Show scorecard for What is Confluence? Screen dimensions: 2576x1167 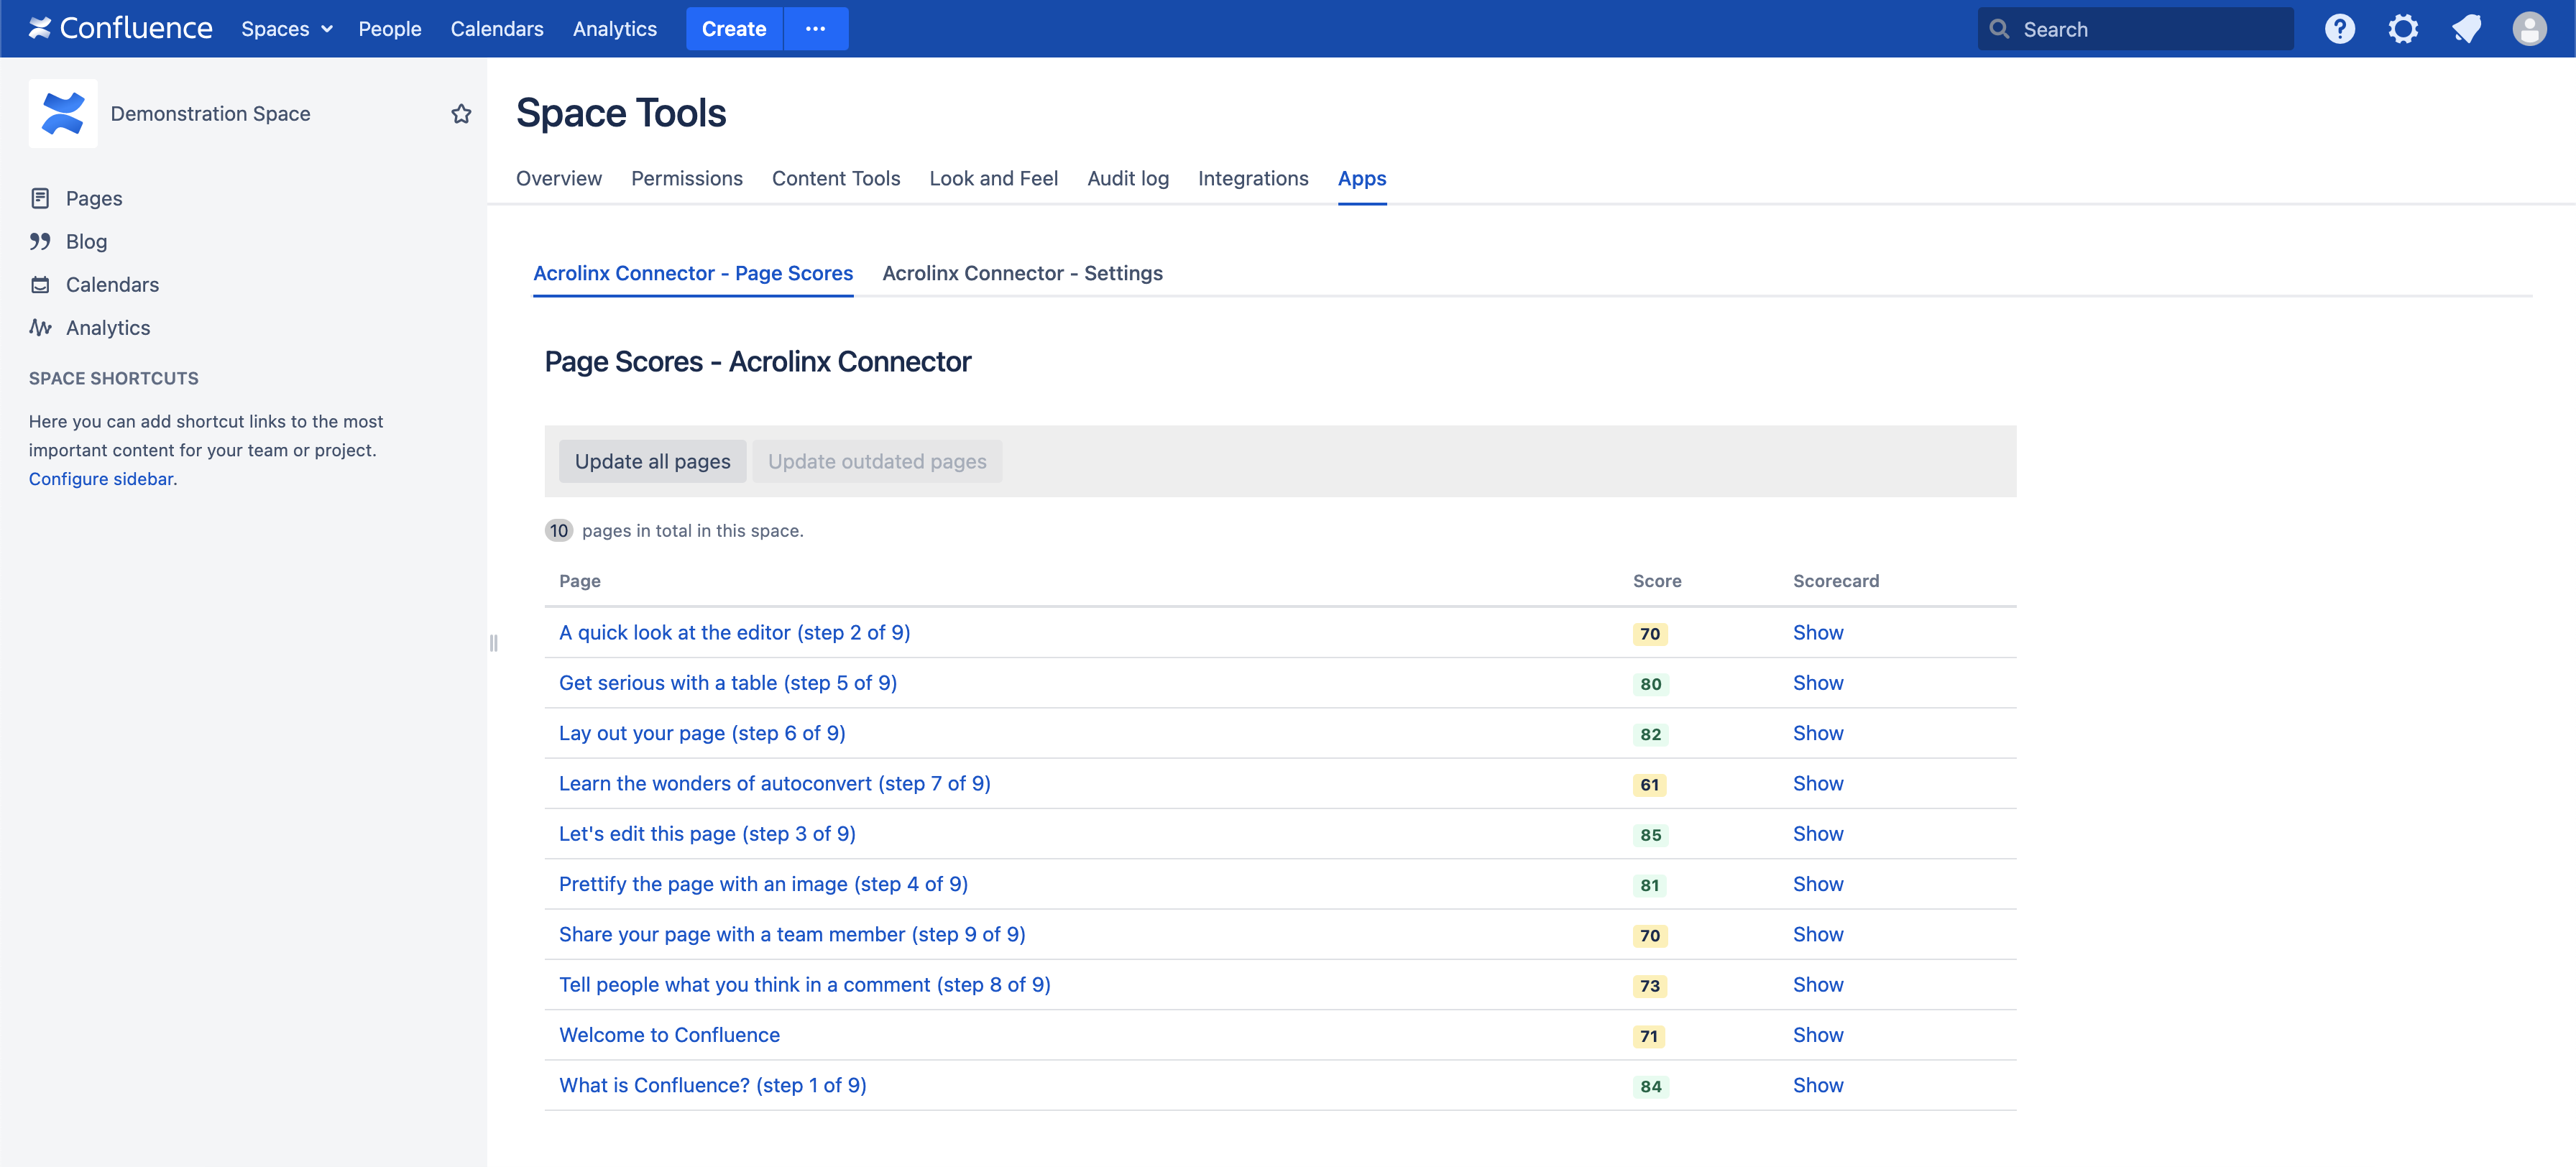click(x=1818, y=1085)
